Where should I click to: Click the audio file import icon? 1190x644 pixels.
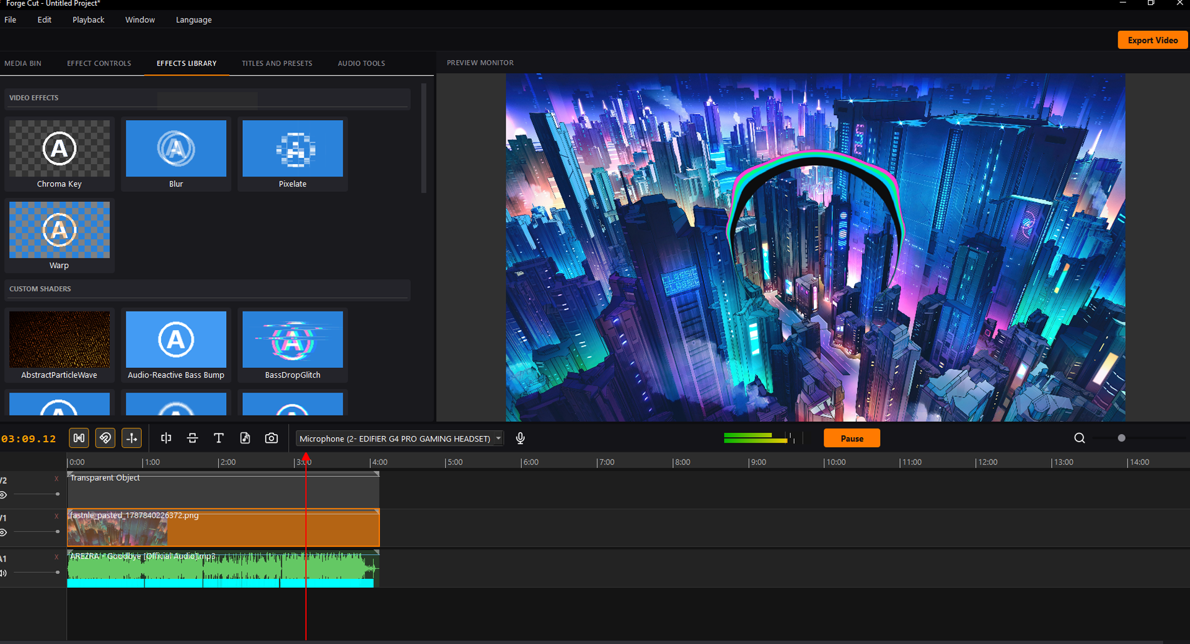(x=245, y=438)
